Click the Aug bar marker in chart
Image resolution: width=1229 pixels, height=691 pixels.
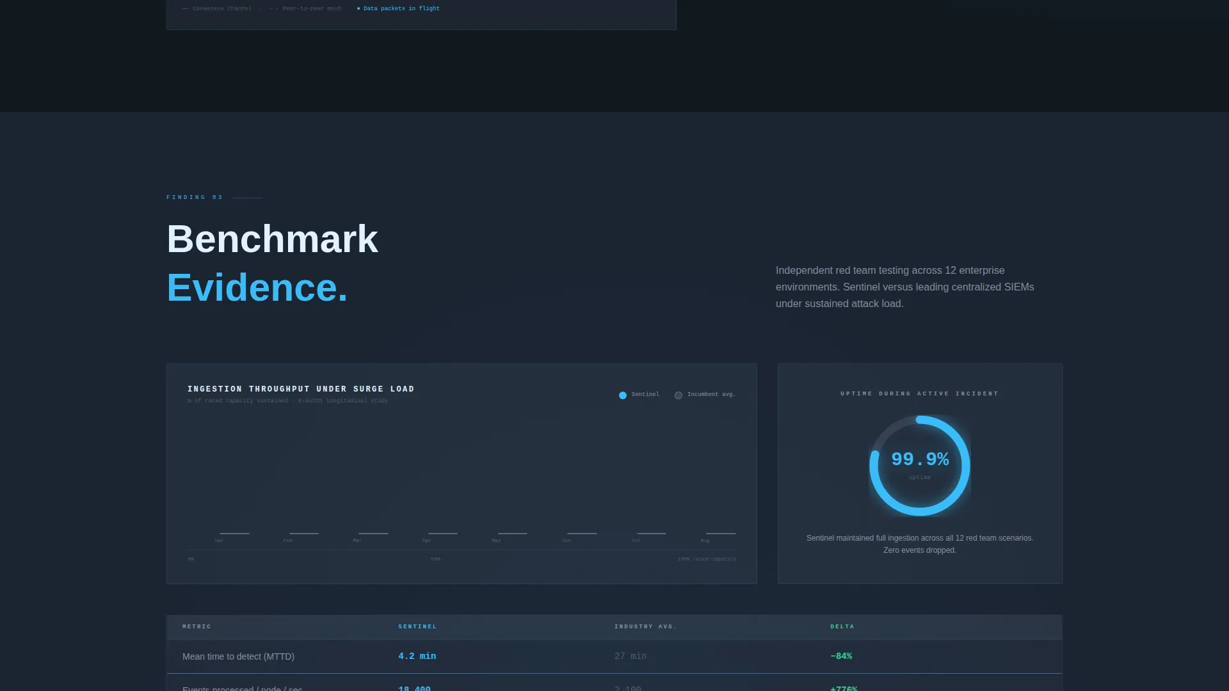pyautogui.click(x=721, y=533)
